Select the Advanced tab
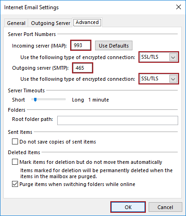186x216 pixels. pyautogui.click(x=87, y=23)
